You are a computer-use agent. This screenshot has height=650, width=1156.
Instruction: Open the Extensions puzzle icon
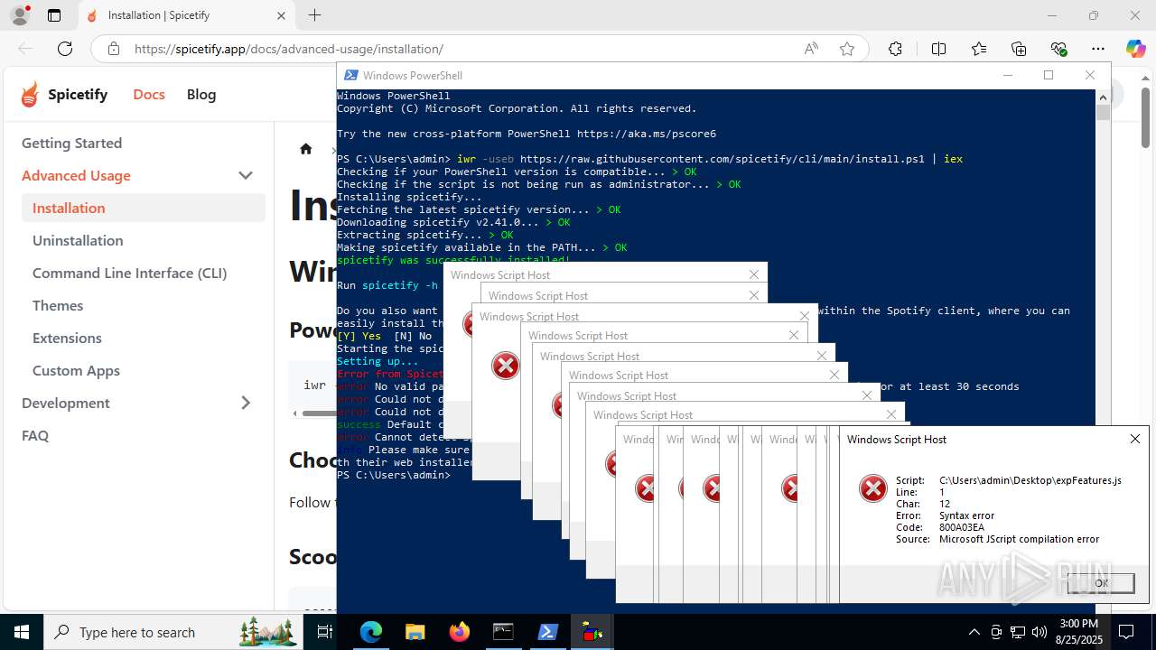[895, 49]
